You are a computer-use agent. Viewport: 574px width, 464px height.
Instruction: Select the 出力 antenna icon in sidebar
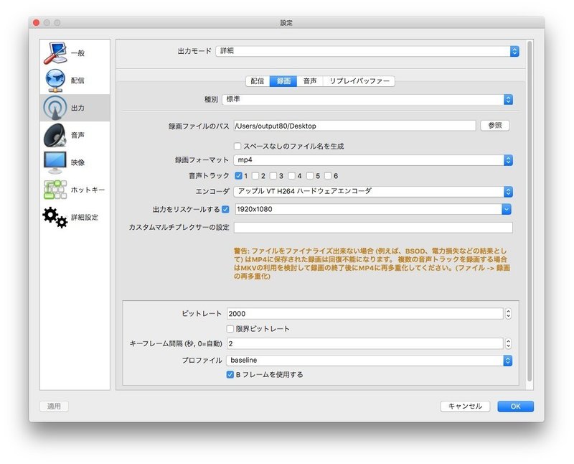55,108
